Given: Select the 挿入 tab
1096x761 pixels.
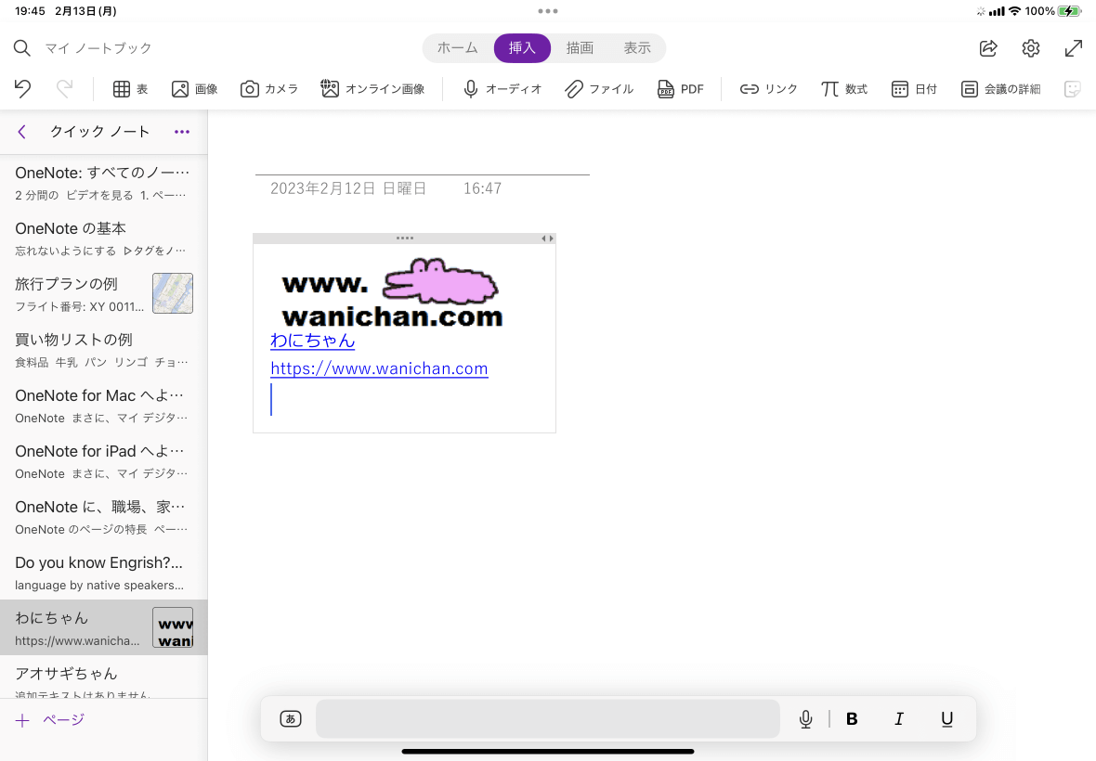Looking at the screenshot, I should [x=522, y=48].
